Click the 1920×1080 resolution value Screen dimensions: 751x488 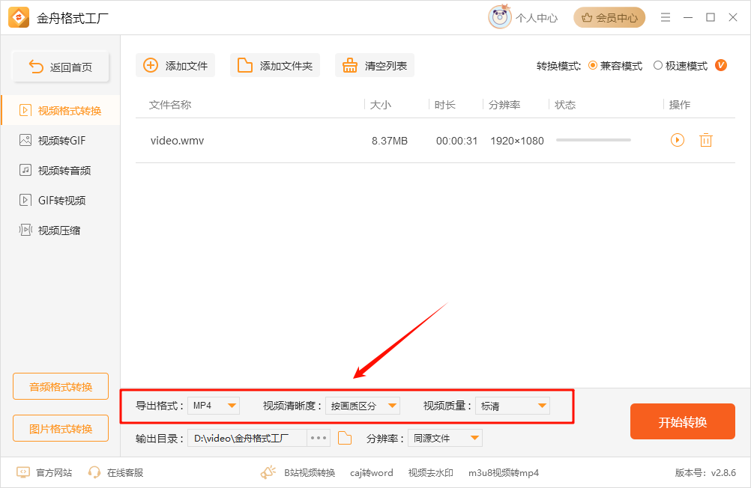517,141
